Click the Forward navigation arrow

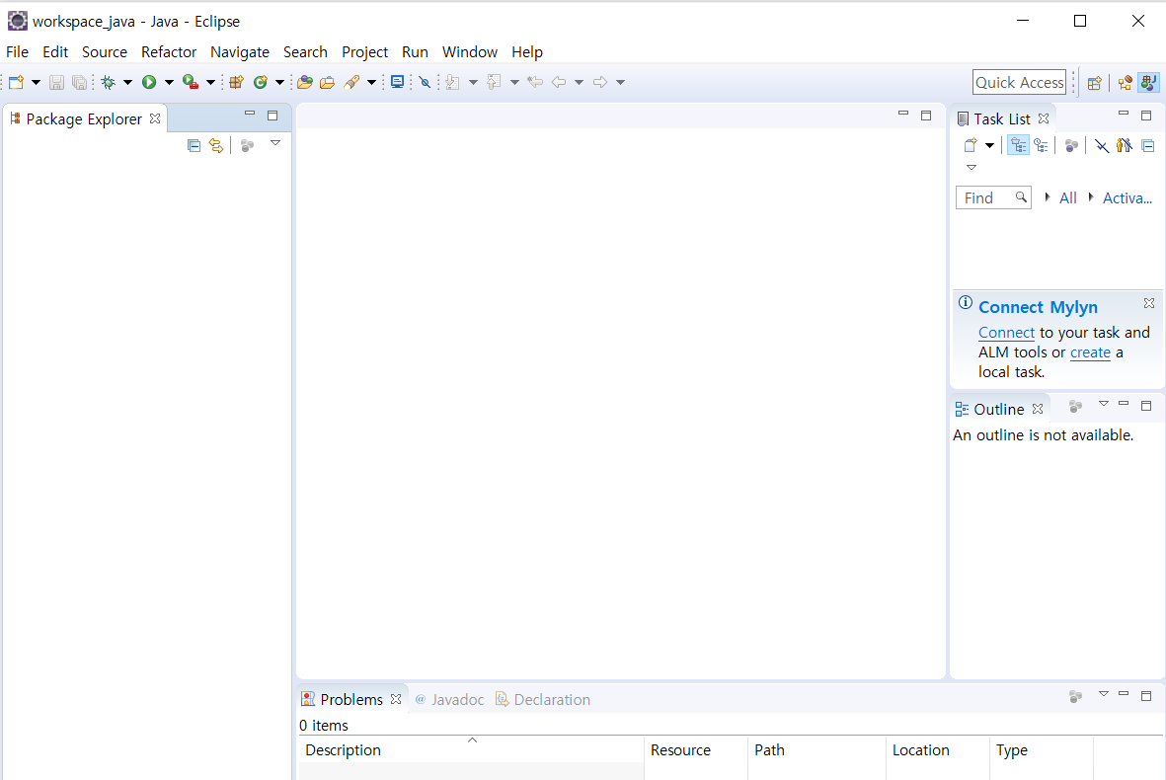point(600,83)
